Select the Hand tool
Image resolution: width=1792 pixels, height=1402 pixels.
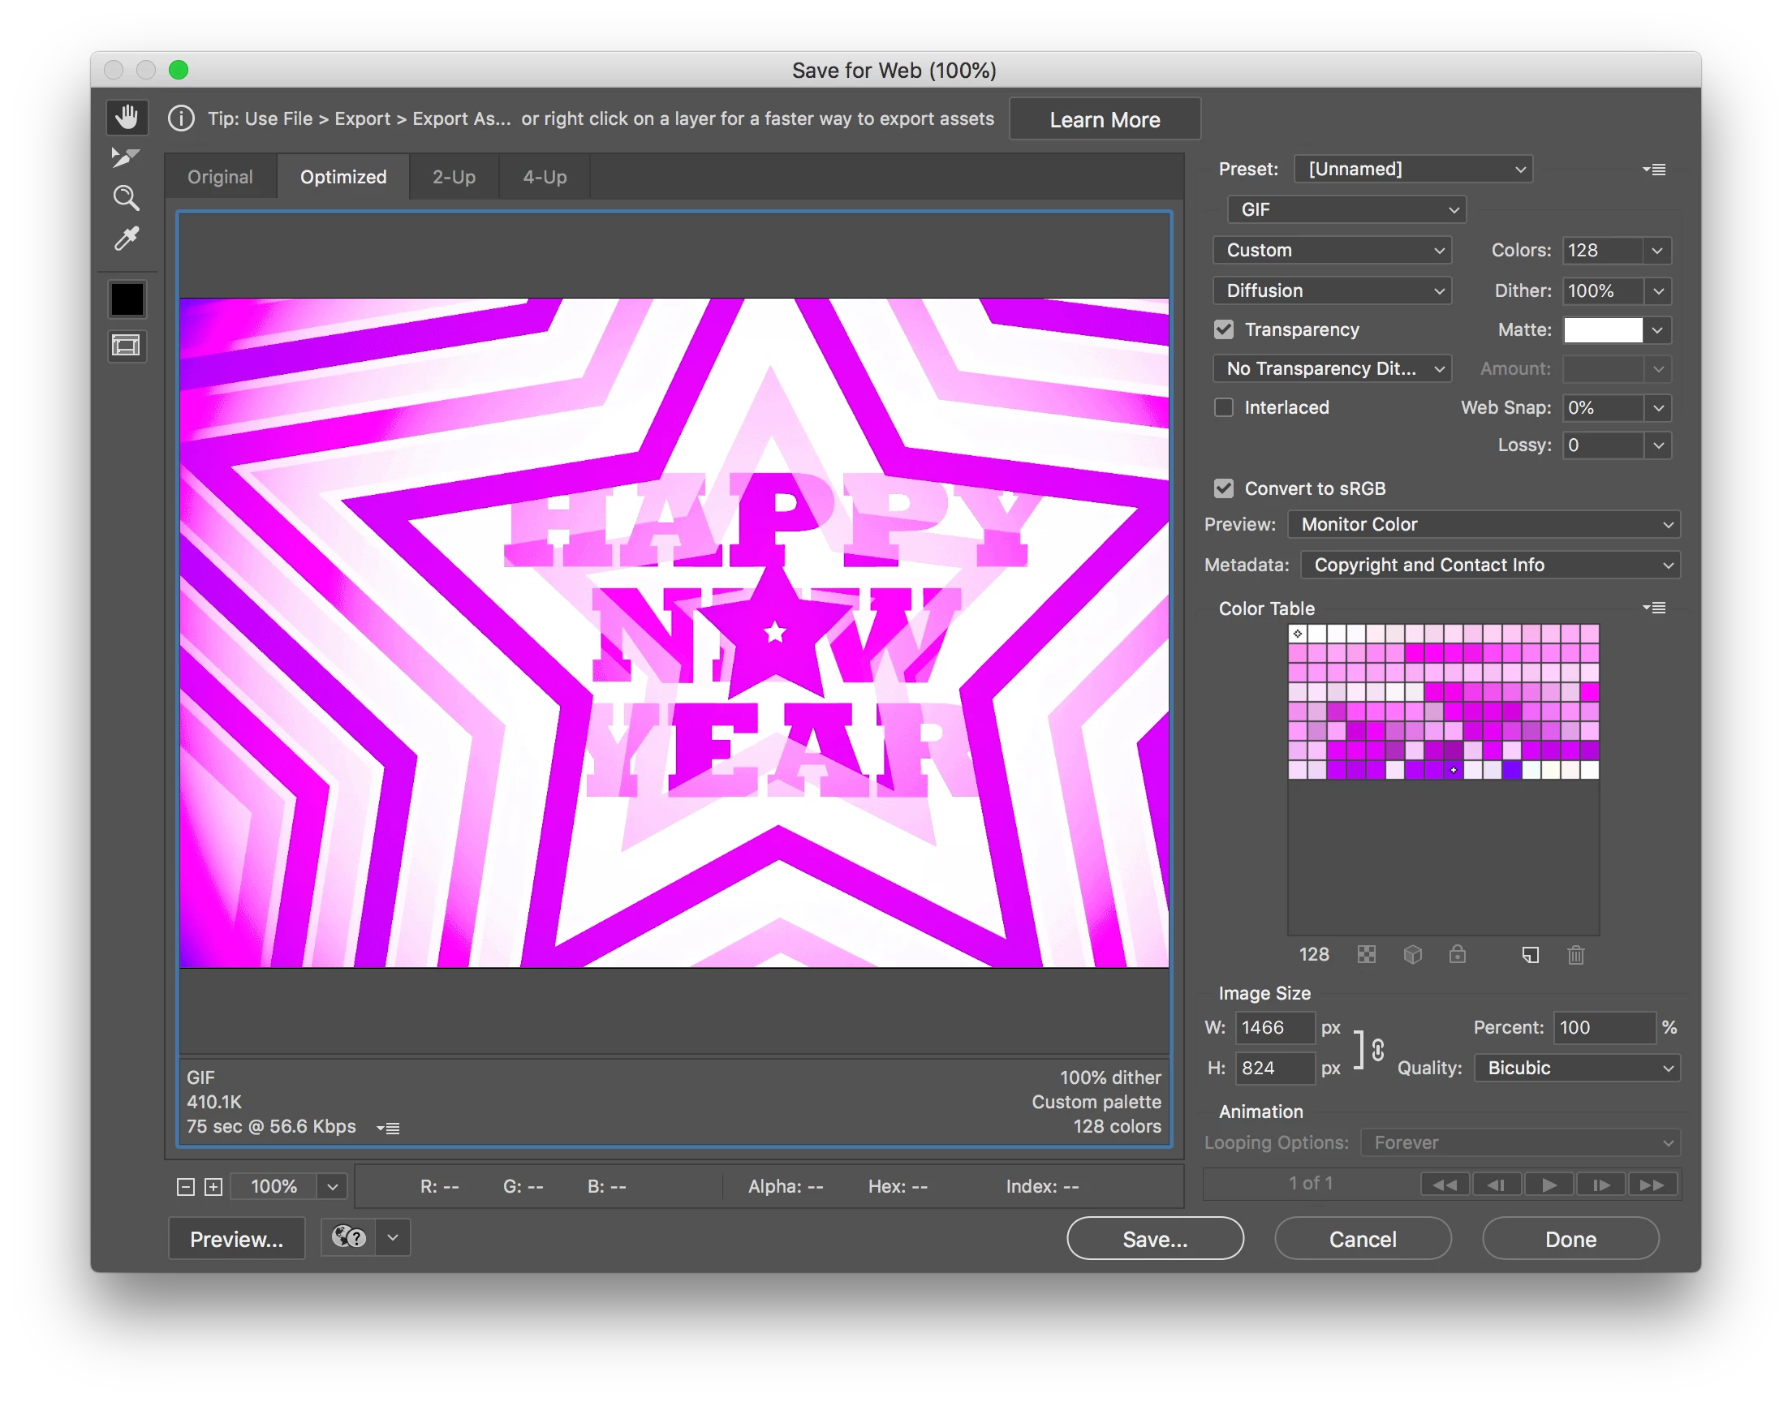click(x=127, y=118)
